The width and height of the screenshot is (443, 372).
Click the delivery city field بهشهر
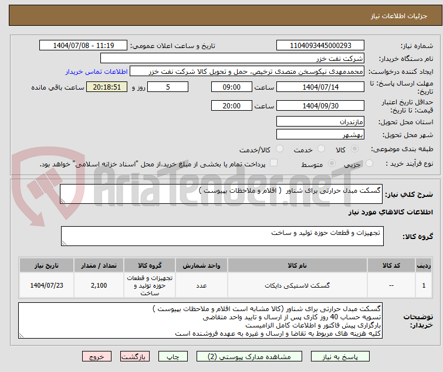[320, 135]
